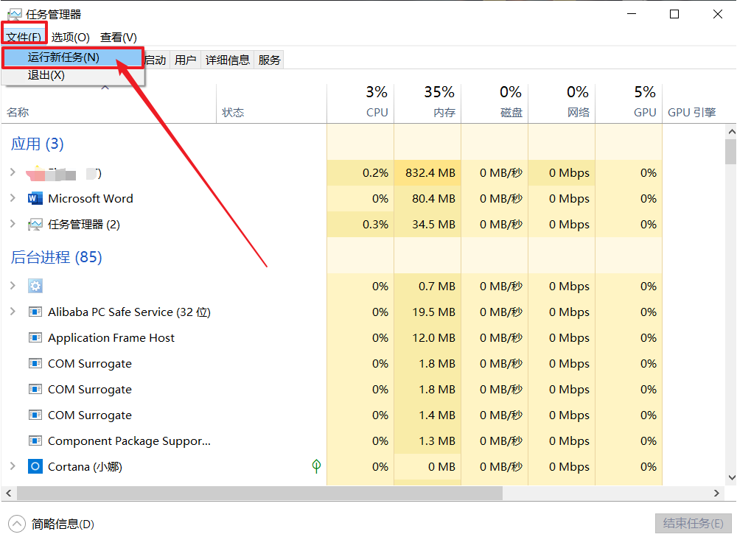The image size is (737, 537).
Task: Click the gear icon background process
Action: coord(35,287)
